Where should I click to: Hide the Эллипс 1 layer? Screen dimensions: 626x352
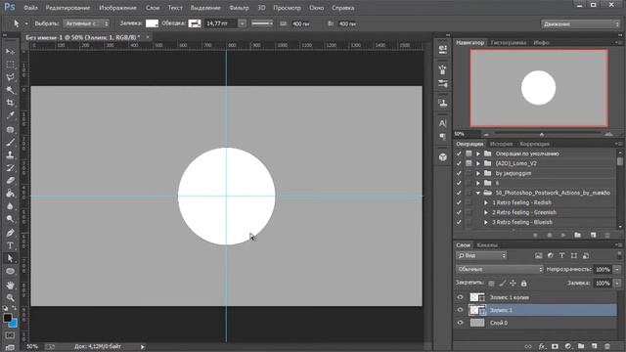tap(460, 310)
